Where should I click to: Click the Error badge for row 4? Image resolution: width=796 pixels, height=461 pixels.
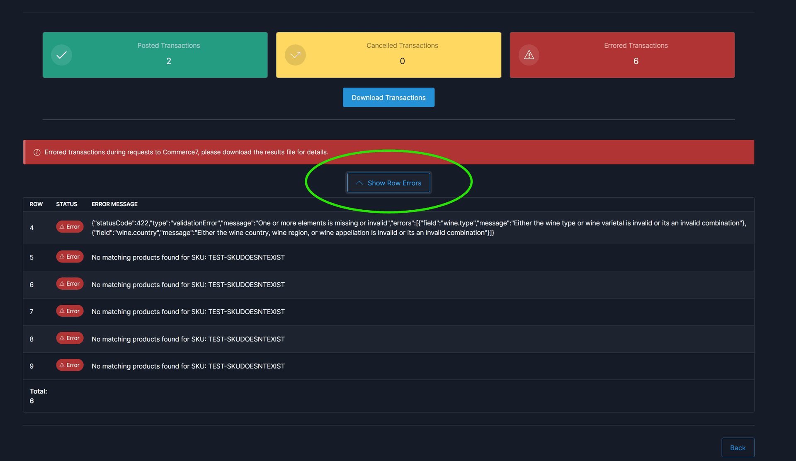click(70, 227)
